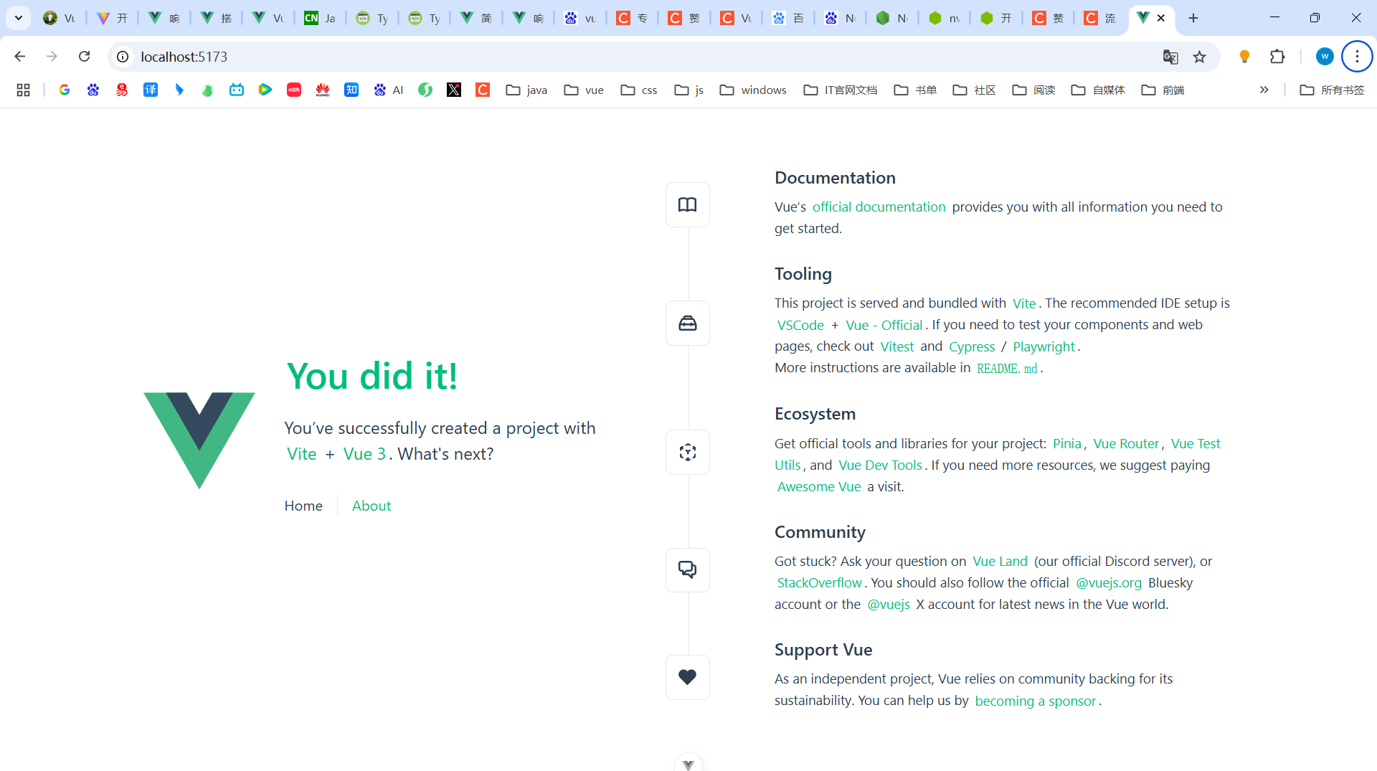1377x771 pixels.
Task: Open Chrome's three-dot menu
Action: click(1357, 57)
